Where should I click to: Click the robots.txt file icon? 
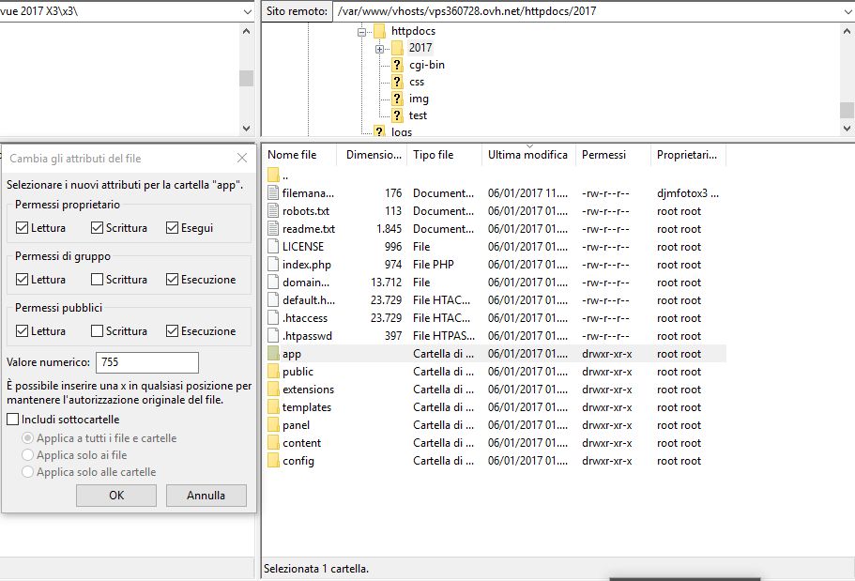[273, 210]
